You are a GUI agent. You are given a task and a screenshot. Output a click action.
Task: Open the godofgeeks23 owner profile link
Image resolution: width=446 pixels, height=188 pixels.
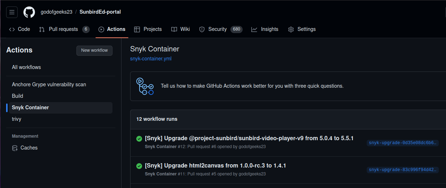click(x=56, y=12)
